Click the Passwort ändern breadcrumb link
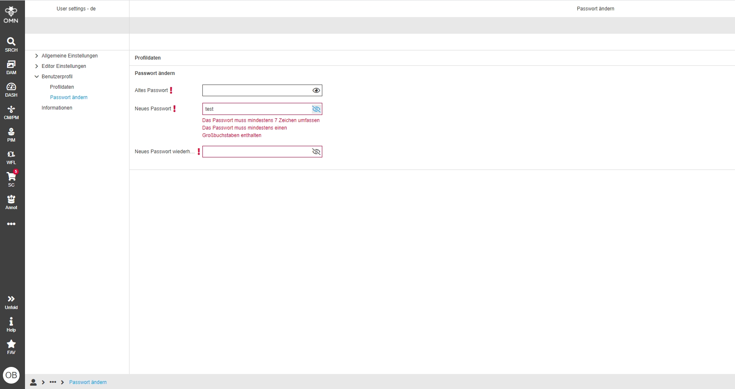The image size is (735, 389). (x=88, y=382)
